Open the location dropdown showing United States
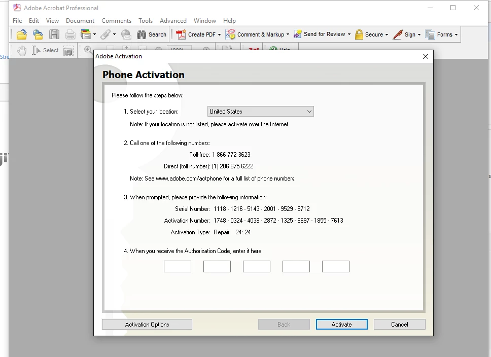Viewport: 491px width, 357px height. coord(261,112)
